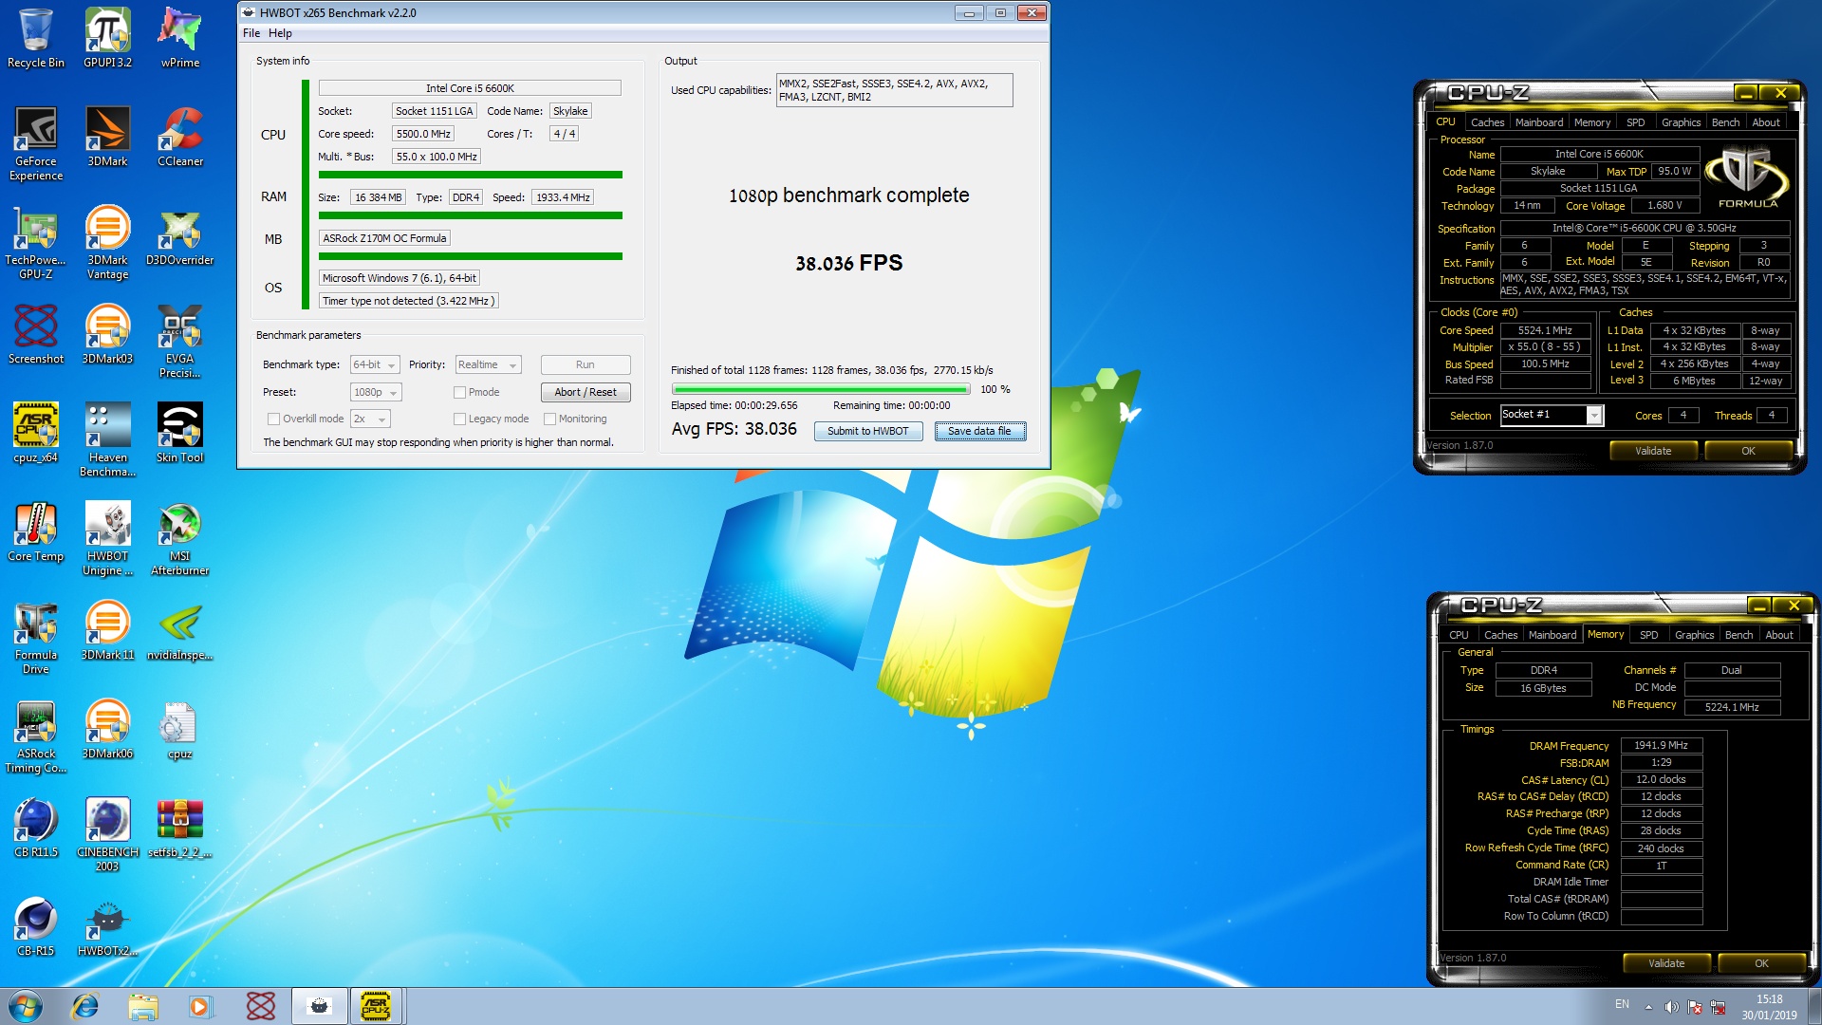
Task: Launch Formula Drive desktop icon
Action: click(36, 637)
